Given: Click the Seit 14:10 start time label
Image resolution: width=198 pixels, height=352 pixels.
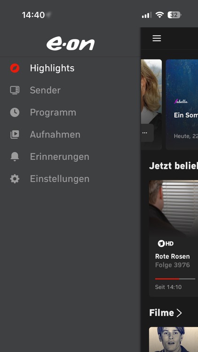Looking at the screenshot, I should (168, 287).
